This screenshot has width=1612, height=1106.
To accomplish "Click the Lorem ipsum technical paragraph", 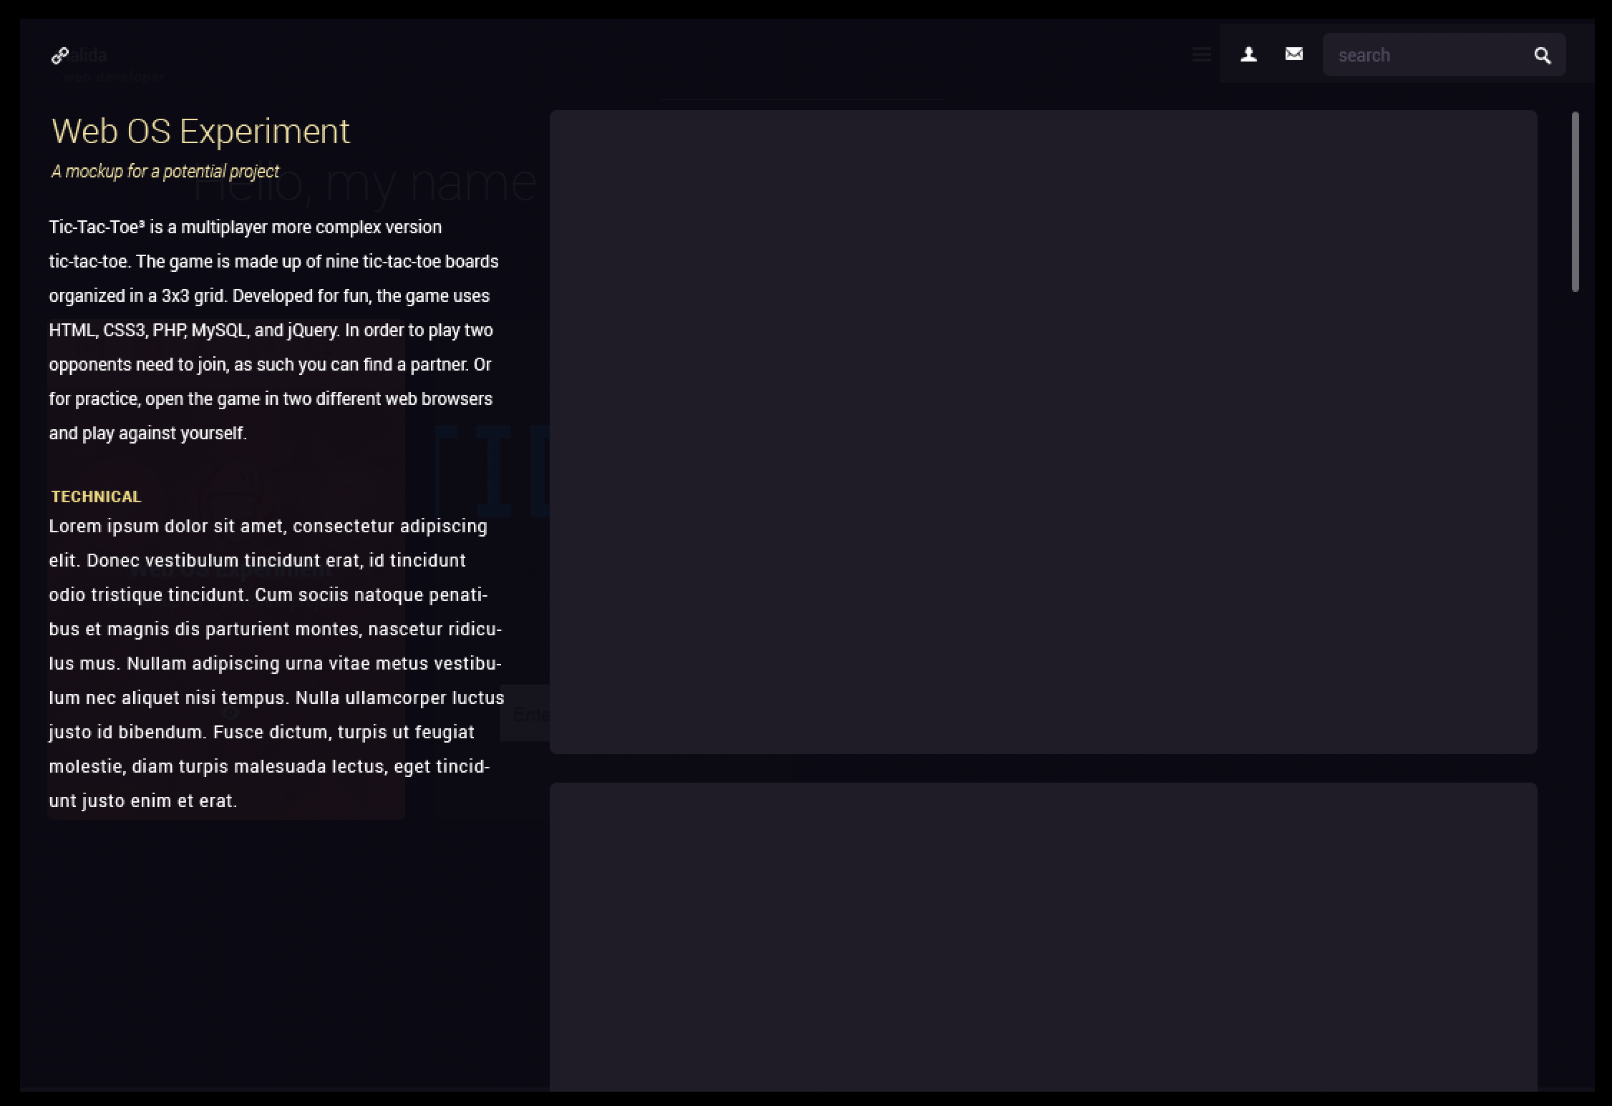I will pyautogui.click(x=276, y=663).
